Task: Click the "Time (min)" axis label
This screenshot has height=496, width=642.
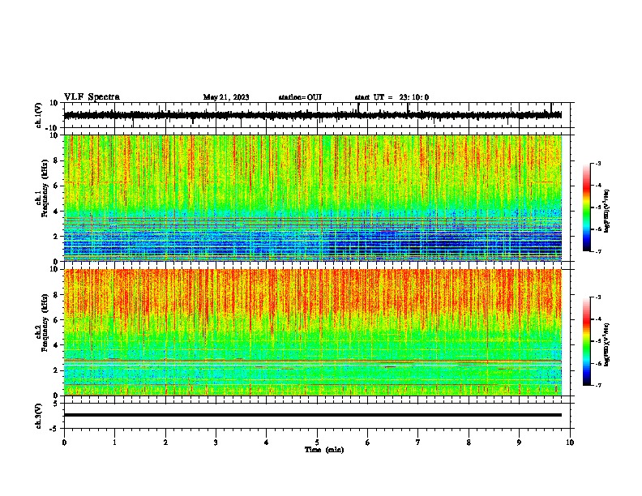Action: click(x=324, y=450)
